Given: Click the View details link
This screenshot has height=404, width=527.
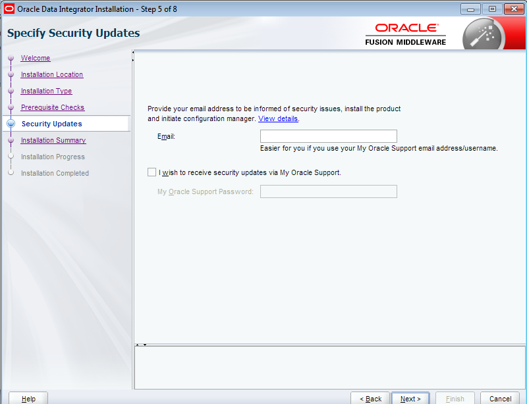Looking at the screenshot, I should 277,118.
